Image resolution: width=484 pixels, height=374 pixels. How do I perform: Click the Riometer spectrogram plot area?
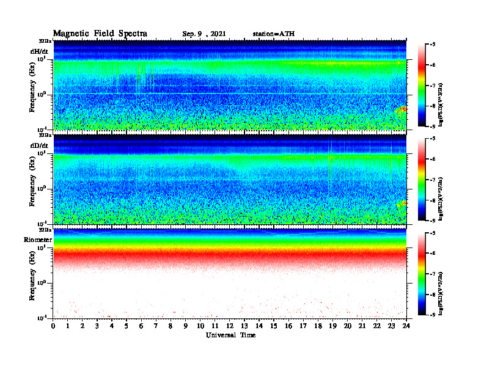tap(230, 274)
